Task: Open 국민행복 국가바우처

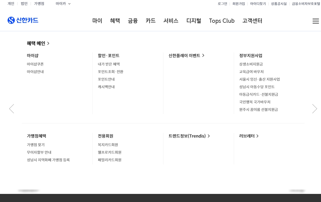Action: click(255, 102)
